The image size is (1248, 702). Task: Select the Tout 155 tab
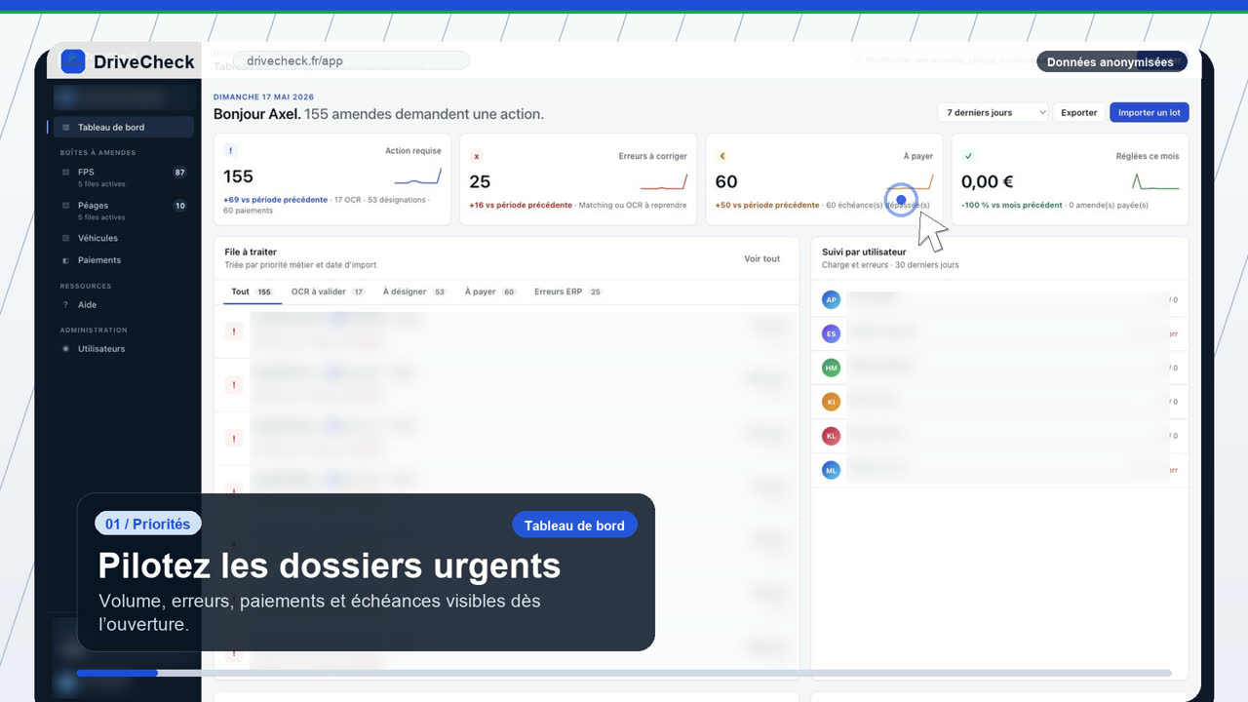pyautogui.click(x=252, y=292)
